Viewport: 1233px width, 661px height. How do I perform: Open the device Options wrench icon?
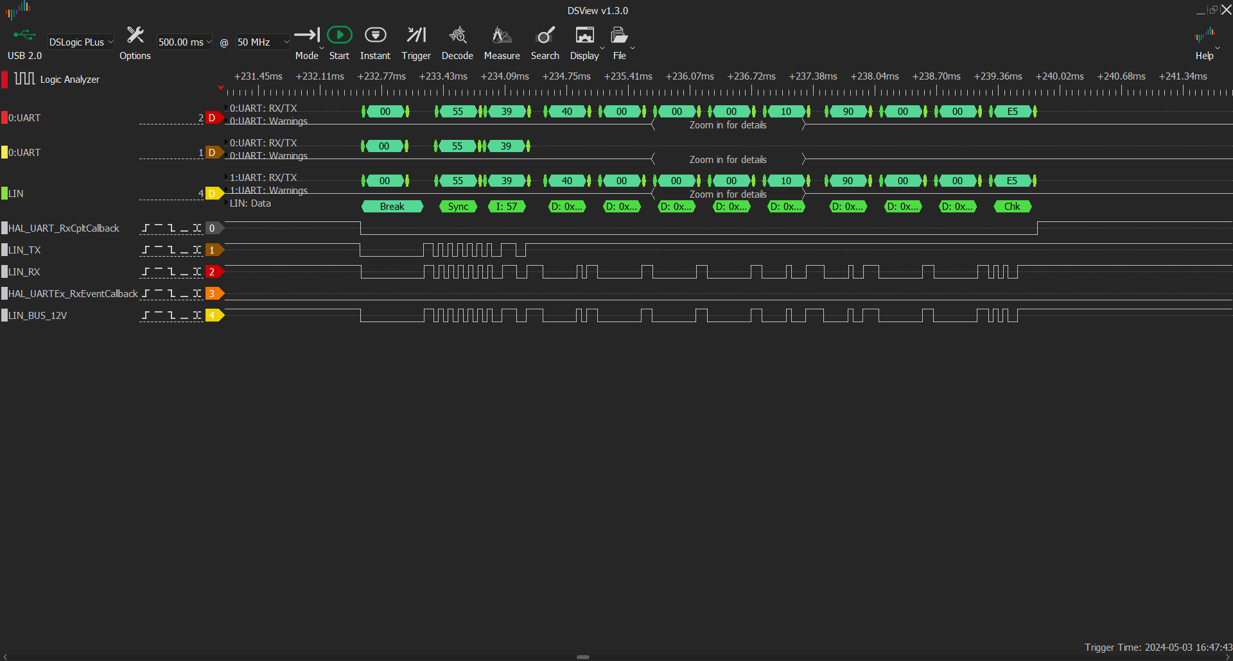click(x=135, y=35)
